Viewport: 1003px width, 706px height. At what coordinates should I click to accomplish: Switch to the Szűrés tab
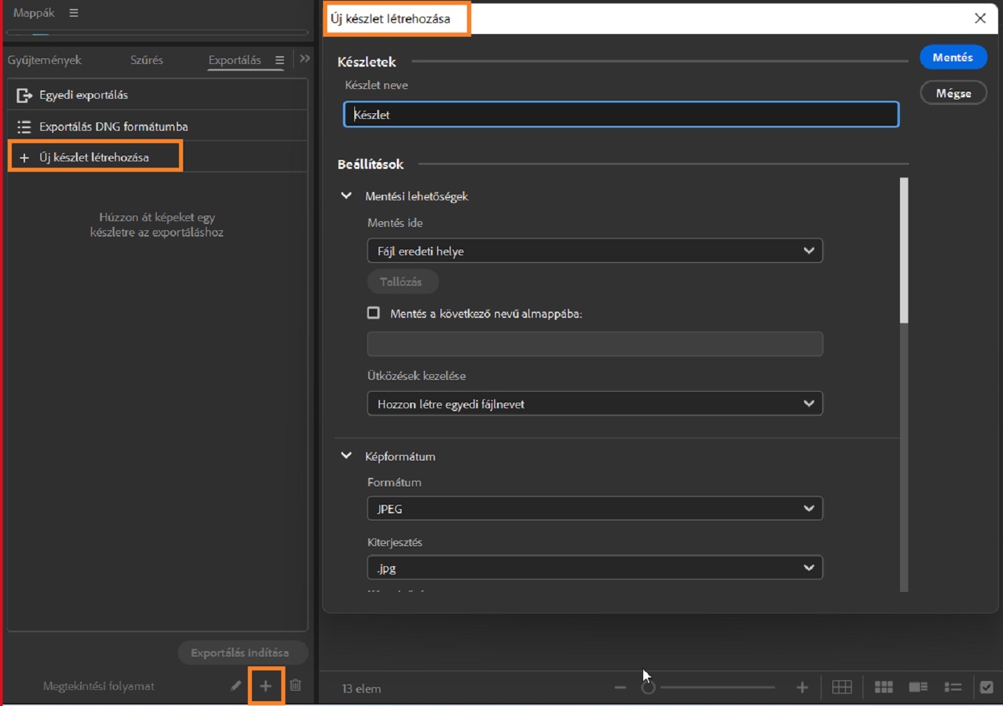tap(147, 61)
